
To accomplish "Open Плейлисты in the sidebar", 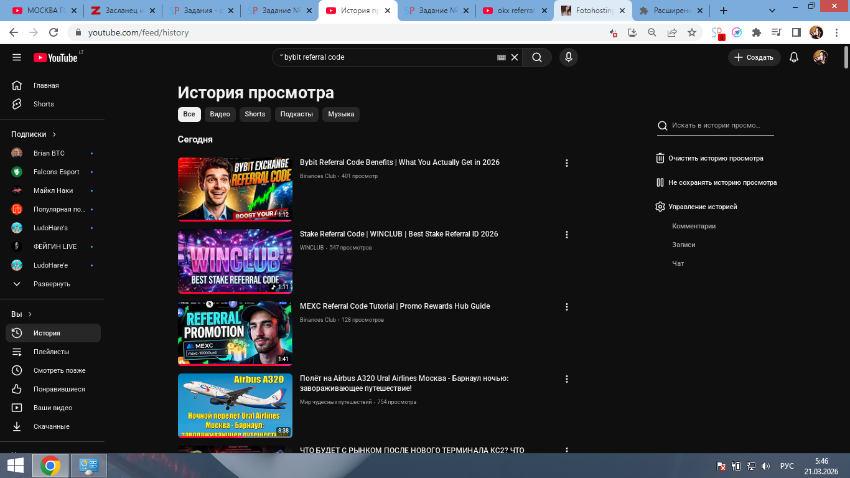I will click(52, 352).
